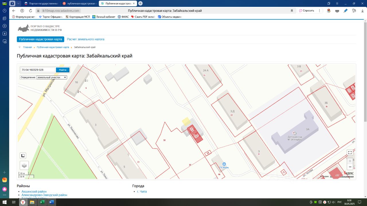Viewport: 367px width, 206px height.
Task: Bookmark this page with the bookmark icon
Action: (292, 11)
